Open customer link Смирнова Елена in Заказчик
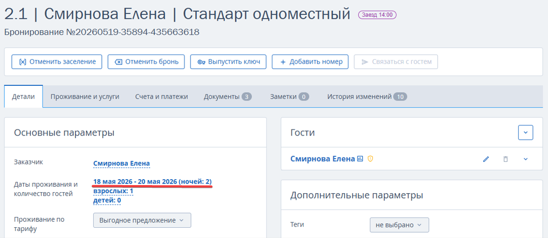The height and width of the screenshot is (238, 548). click(121, 163)
